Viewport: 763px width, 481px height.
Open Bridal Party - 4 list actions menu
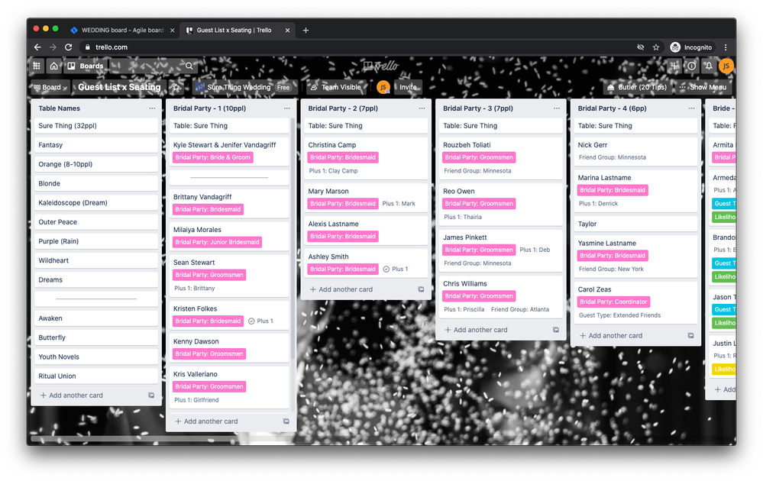691,108
